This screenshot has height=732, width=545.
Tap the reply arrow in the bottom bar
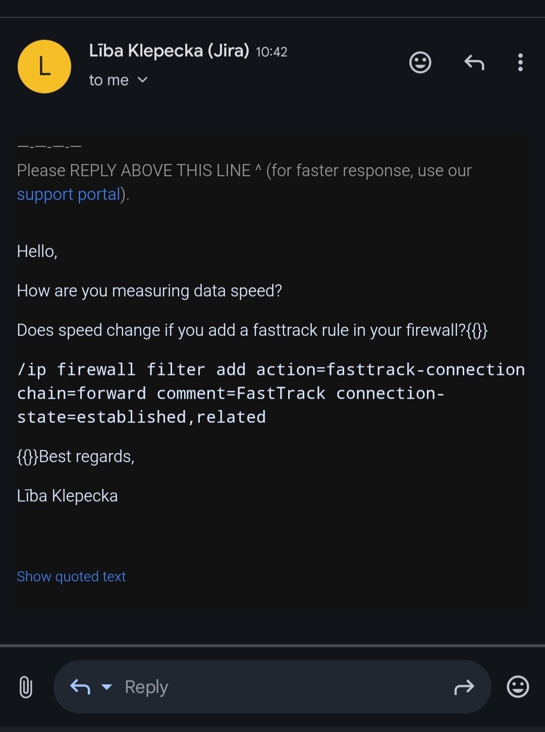click(80, 687)
